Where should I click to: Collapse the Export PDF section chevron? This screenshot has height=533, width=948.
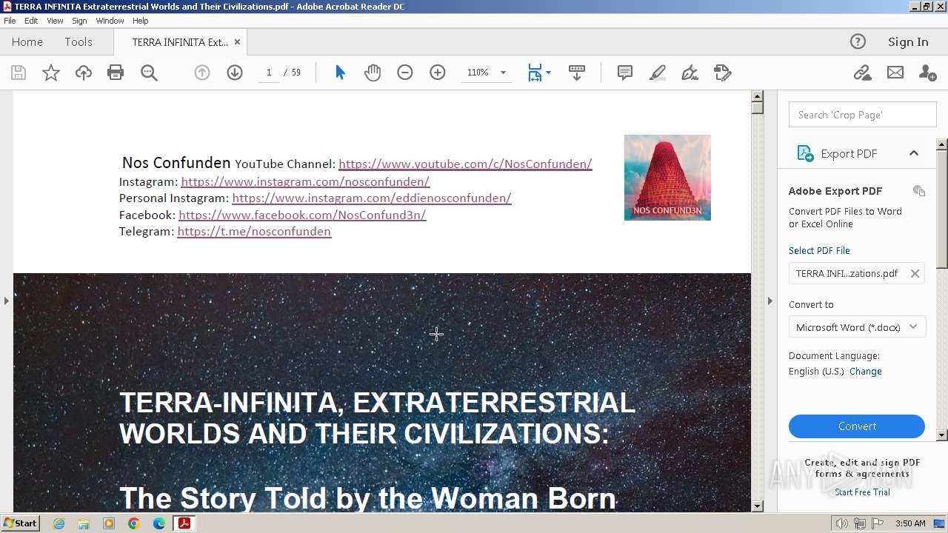(914, 153)
